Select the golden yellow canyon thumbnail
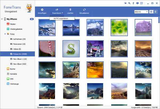The image size is (160, 109). pos(95,70)
